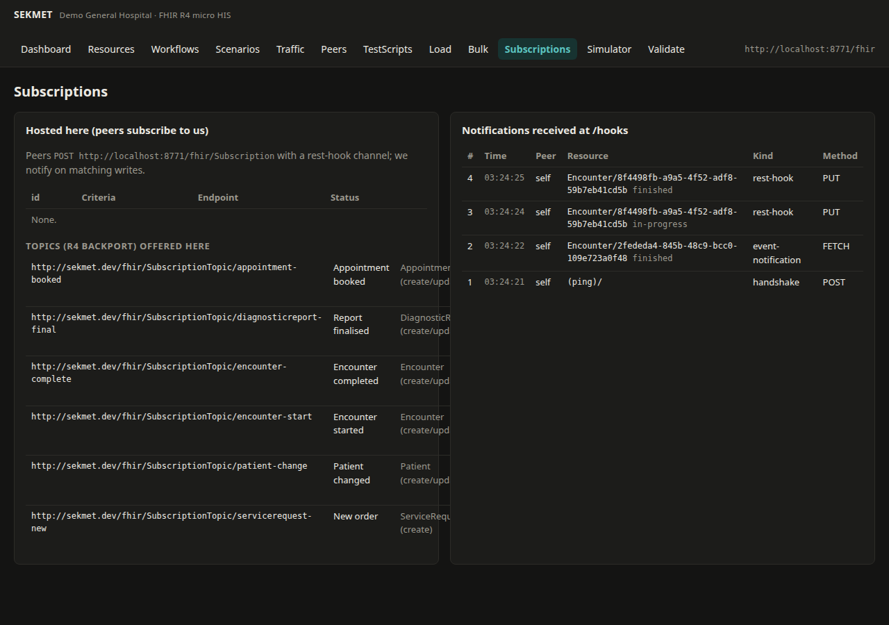Click the event-notification kind cell

776,253
